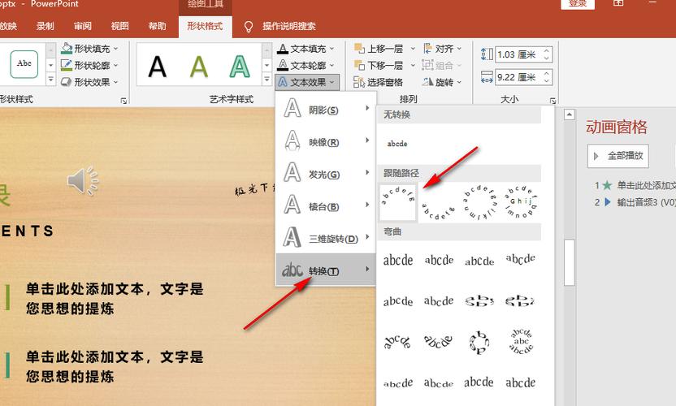Select the first warp effect in row one
The width and height of the screenshot is (676, 406).
(398, 261)
